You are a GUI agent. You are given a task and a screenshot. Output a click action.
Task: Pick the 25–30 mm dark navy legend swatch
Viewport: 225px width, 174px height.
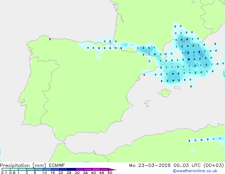coord(72,169)
